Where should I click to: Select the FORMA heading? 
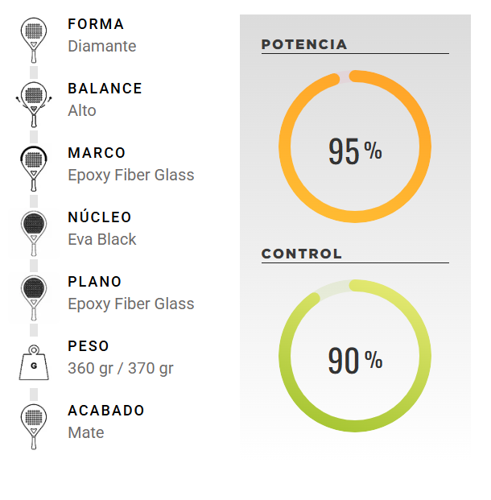(x=96, y=24)
